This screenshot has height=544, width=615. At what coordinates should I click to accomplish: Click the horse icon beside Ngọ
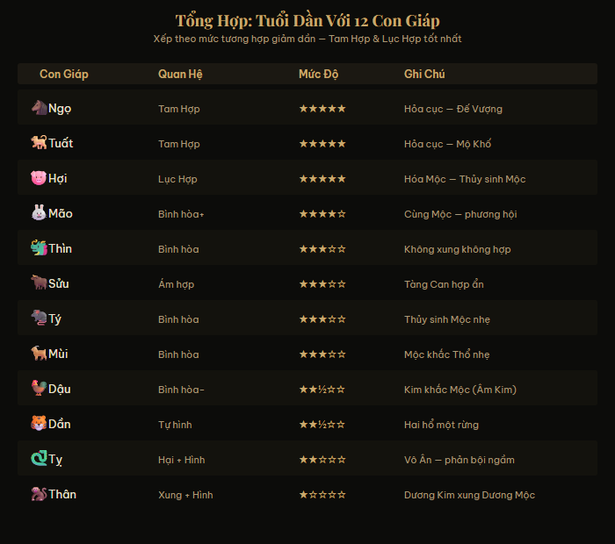point(38,108)
